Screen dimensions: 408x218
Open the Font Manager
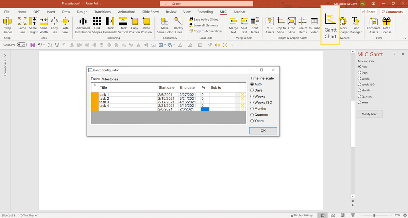[x=355, y=25]
